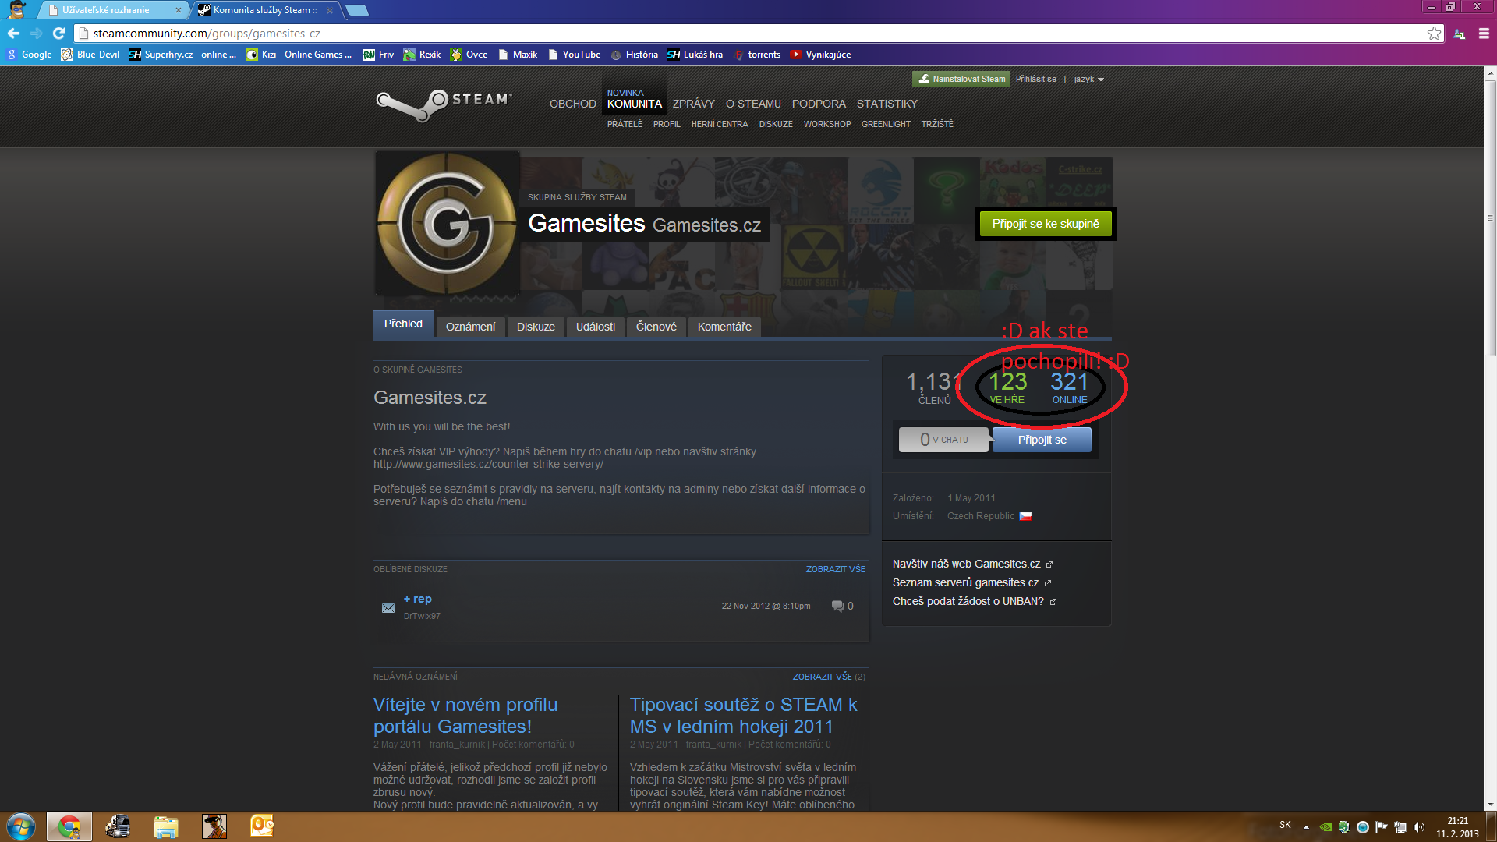Show hidden tray icons arrow
Screen dimensions: 1497x842
(x=1306, y=826)
